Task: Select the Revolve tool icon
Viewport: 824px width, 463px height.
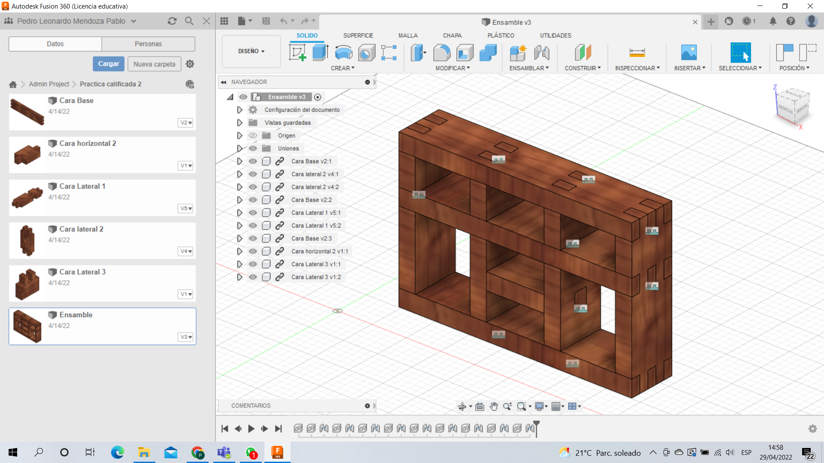Action: tap(343, 53)
